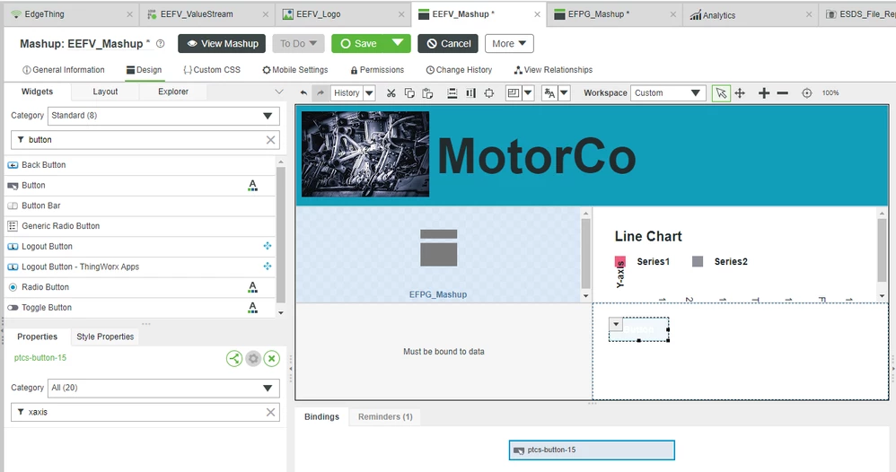Open the Workspace Custom dropdown
Viewport: 896px width, 472px height.
click(668, 92)
